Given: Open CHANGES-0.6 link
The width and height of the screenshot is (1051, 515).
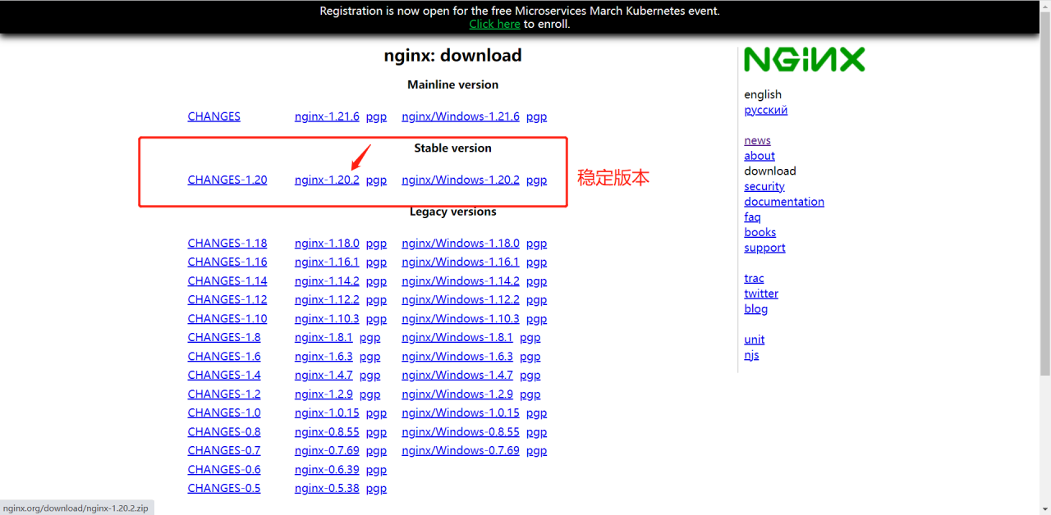Looking at the screenshot, I should (224, 469).
